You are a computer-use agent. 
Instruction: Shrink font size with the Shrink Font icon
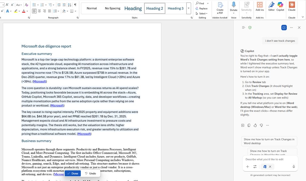click(12, 5)
